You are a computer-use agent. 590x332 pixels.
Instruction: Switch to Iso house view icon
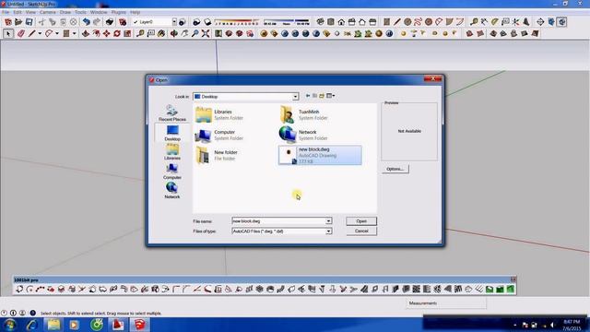320,22
